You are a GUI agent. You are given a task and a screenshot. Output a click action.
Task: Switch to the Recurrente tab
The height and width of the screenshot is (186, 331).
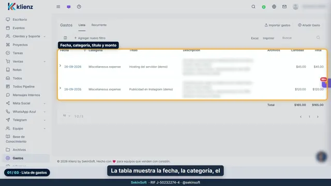click(x=99, y=25)
